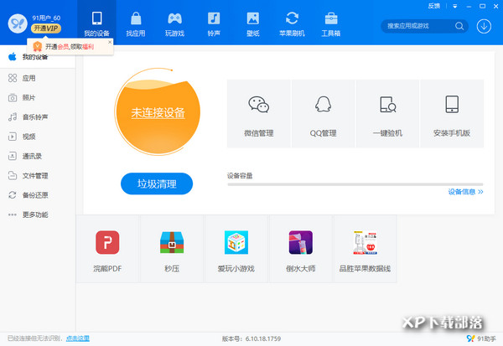Screen dimensions: 503x346
Task: Click the 91助手 logo in status bar
Action: coord(481,338)
